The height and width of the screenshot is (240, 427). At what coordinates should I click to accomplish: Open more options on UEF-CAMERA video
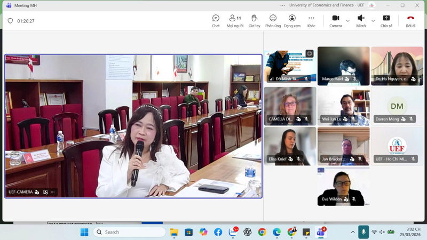pyautogui.click(x=53, y=192)
